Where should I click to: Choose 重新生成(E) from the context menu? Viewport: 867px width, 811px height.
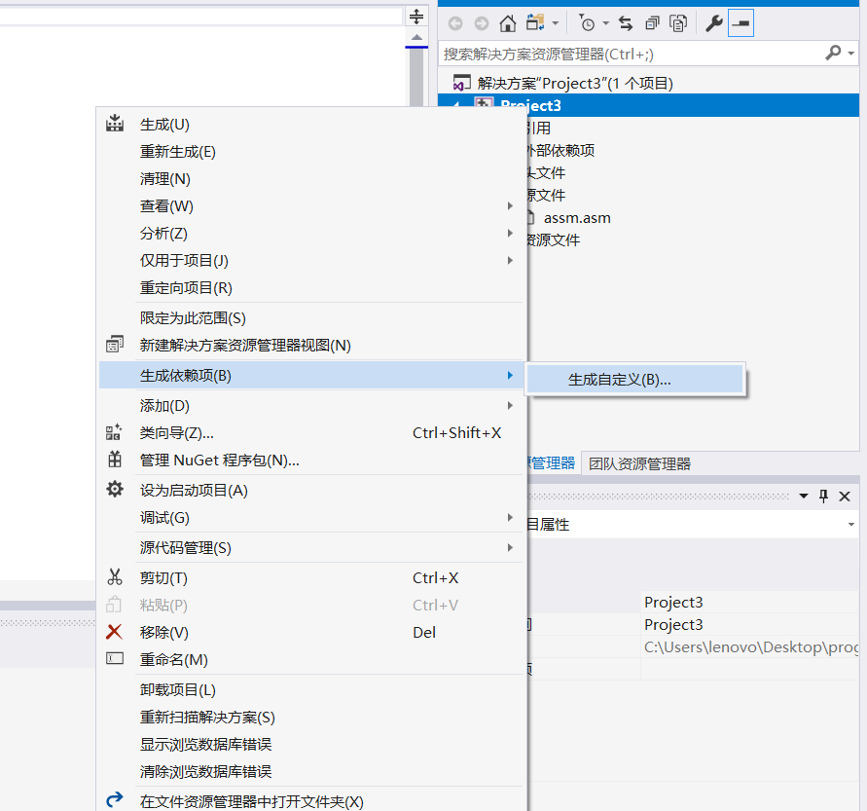pyautogui.click(x=311, y=151)
